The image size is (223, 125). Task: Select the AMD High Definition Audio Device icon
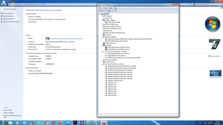pos(106,53)
